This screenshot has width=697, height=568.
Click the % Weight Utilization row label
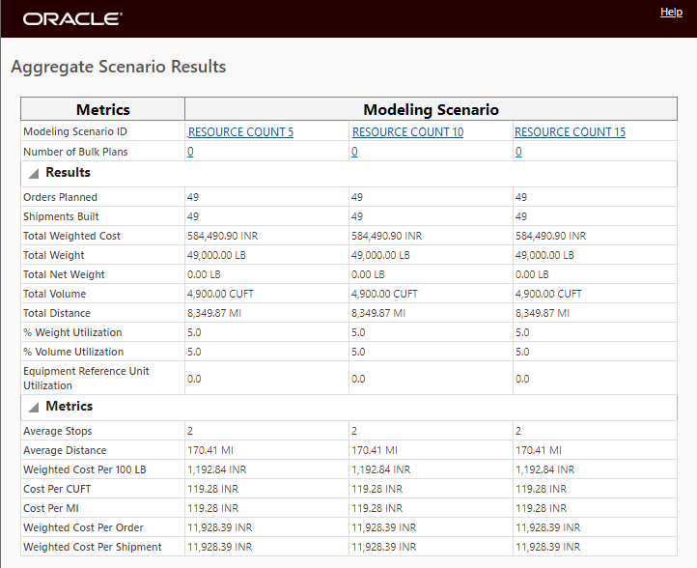[x=72, y=332]
